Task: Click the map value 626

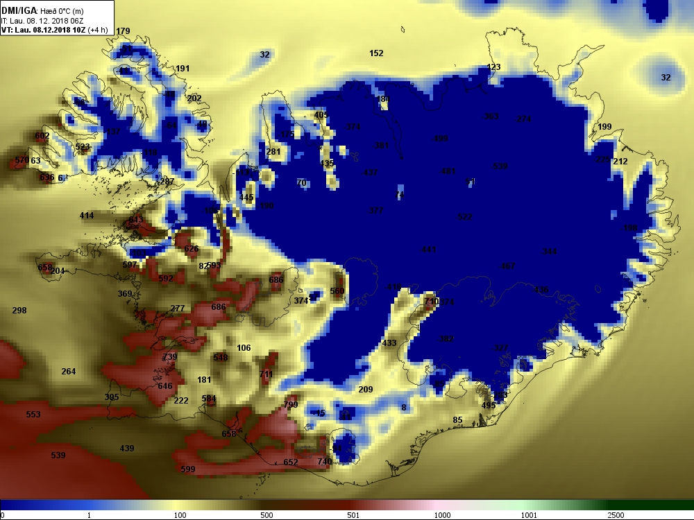Action: point(192,248)
